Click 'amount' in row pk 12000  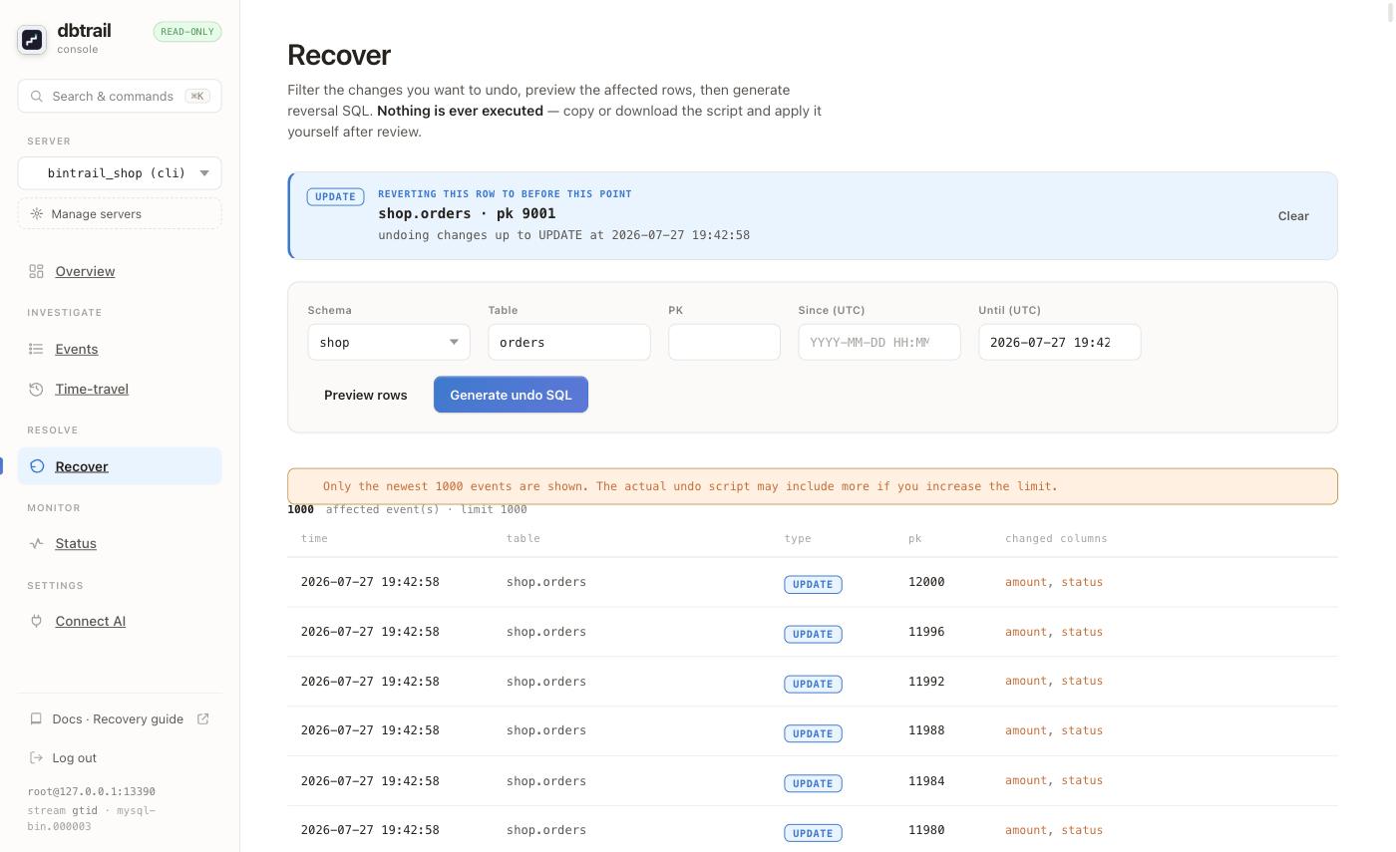click(1026, 582)
